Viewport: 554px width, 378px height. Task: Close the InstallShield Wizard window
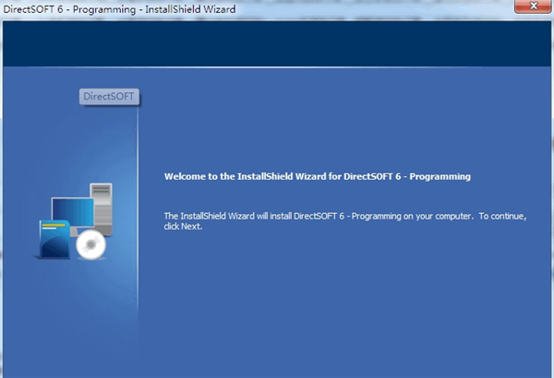tap(533, 6)
